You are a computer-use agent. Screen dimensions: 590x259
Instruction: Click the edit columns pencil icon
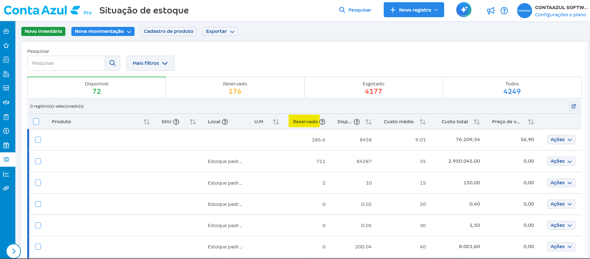573,106
